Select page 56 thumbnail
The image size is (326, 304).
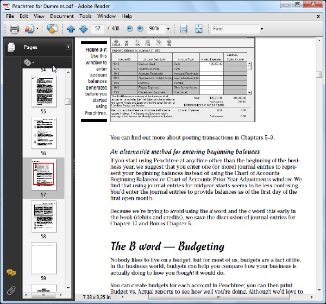(43, 133)
